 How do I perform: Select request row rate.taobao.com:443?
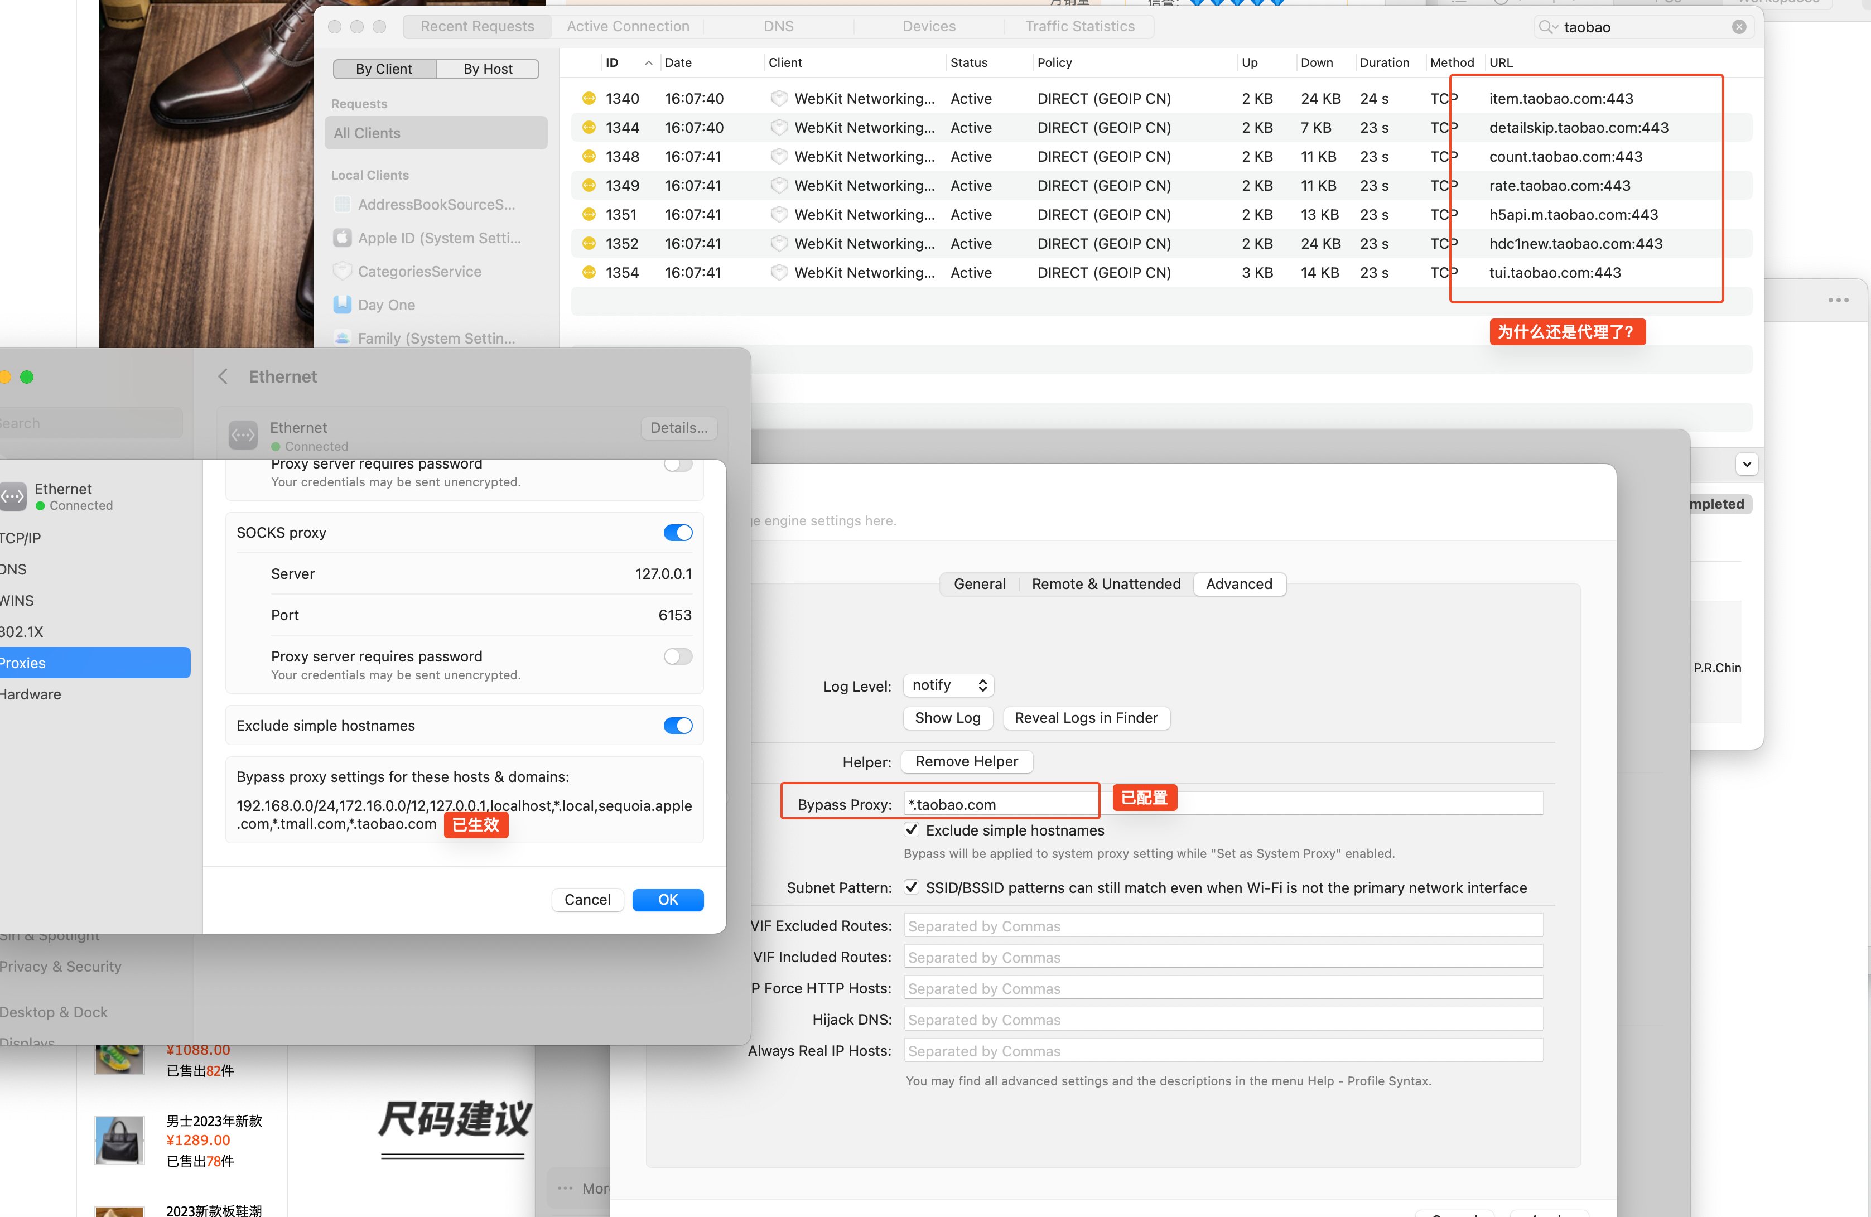pos(1161,186)
